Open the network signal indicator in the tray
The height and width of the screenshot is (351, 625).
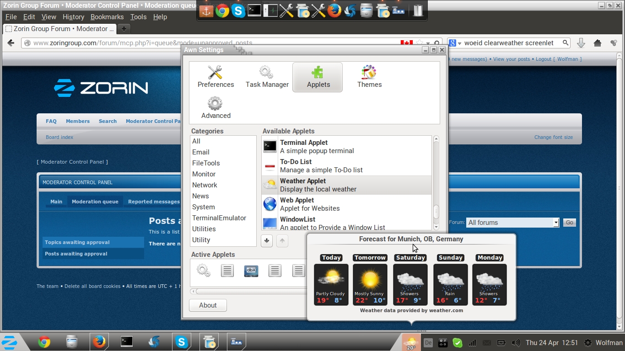coord(473,342)
